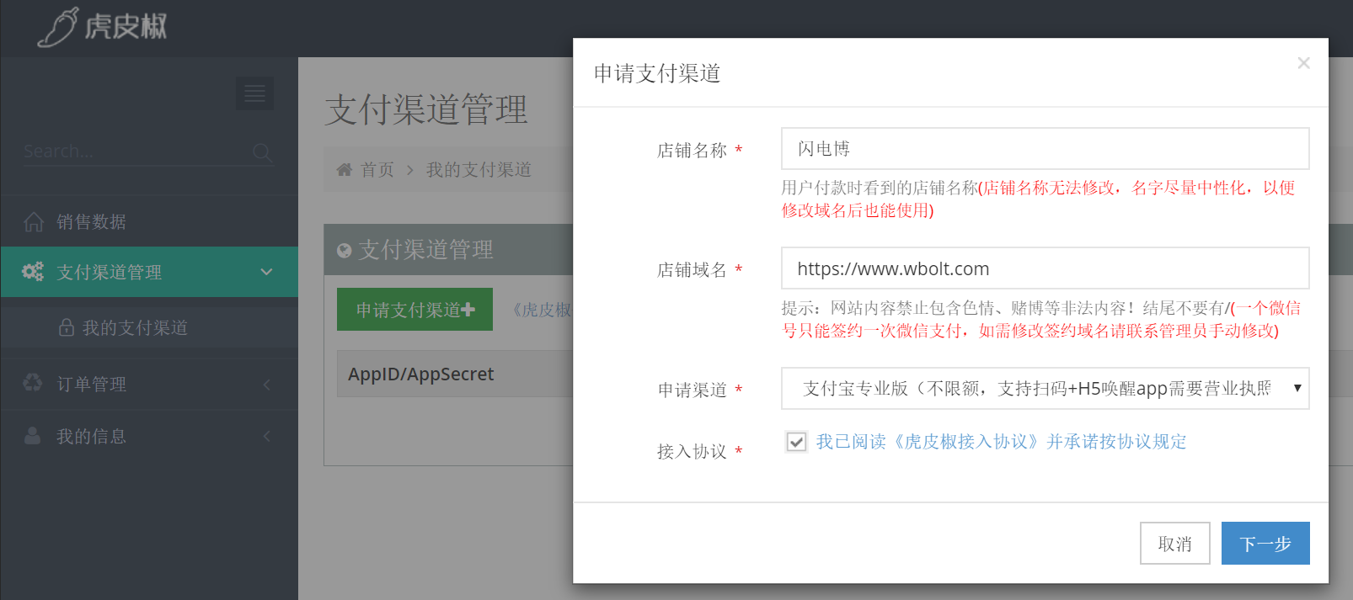Open 订单管理 sidebar menu
The height and width of the screenshot is (600, 1353).
click(149, 384)
